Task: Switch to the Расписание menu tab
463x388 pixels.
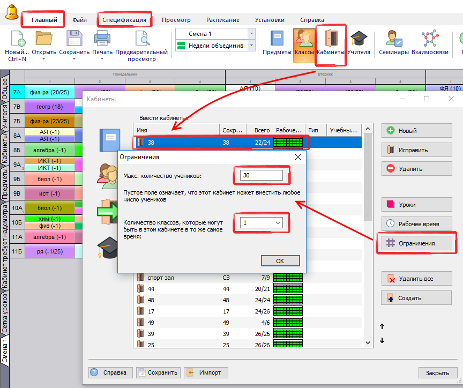Action: click(x=222, y=20)
